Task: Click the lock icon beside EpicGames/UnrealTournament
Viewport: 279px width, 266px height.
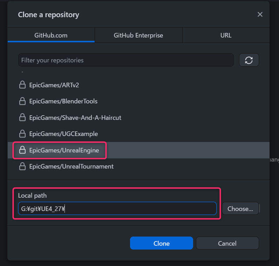Action: point(22,166)
